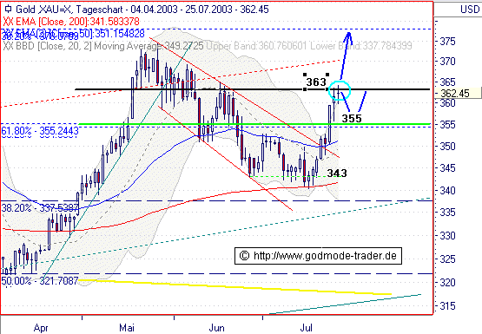This screenshot has height=334, width=482.
Task: Select the '355' support annotation
Action: click(352, 118)
